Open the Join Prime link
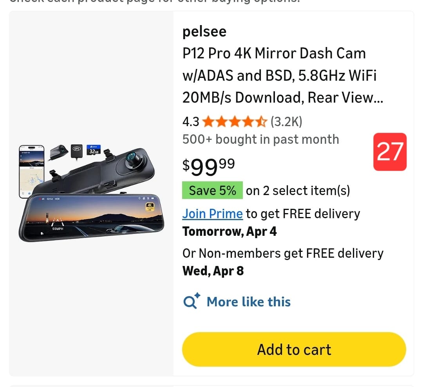423x387 pixels. coord(212,214)
